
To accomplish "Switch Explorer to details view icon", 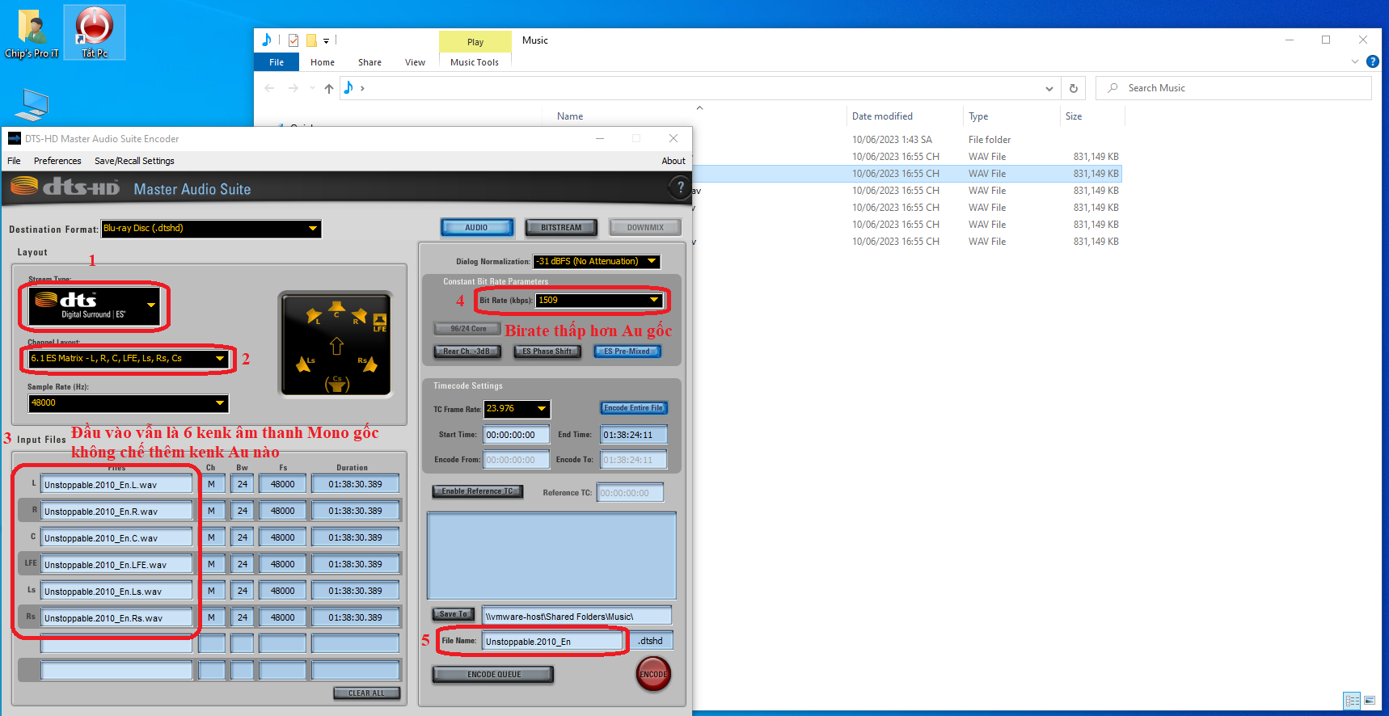I will coord(1353,701).
